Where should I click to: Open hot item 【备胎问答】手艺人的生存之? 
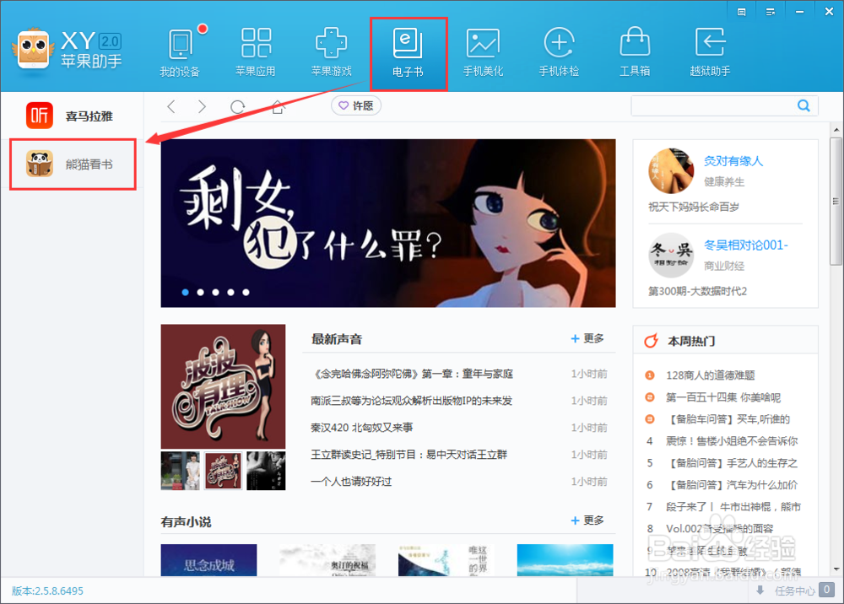click(x=732, y=463)
